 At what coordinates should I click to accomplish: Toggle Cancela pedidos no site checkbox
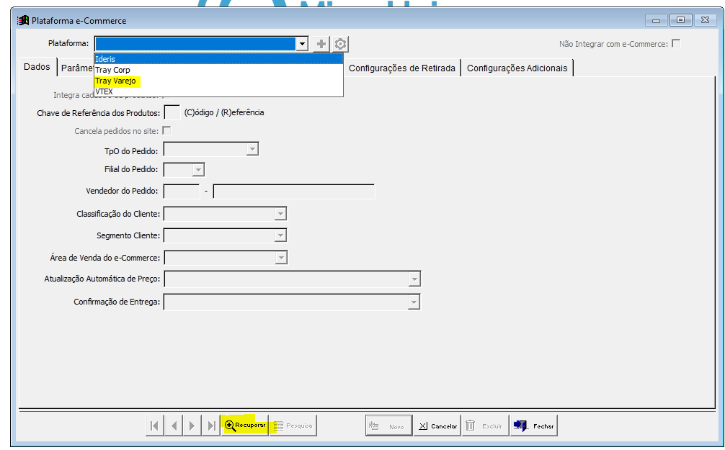166,131
